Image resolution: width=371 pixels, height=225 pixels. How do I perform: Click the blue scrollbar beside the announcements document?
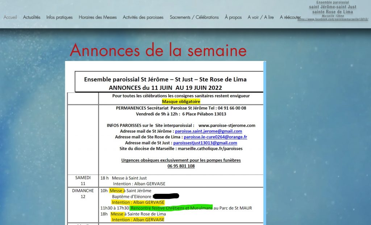coord(264,145)
